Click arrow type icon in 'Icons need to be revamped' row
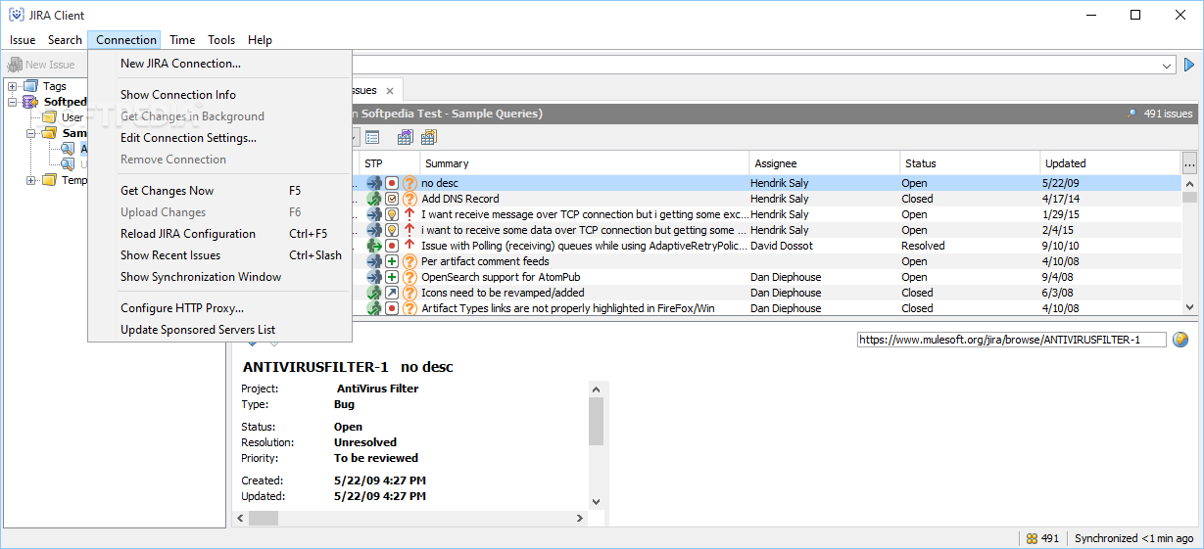Image resolution: width=1204 pixels, height=549 pixels. 391,293
